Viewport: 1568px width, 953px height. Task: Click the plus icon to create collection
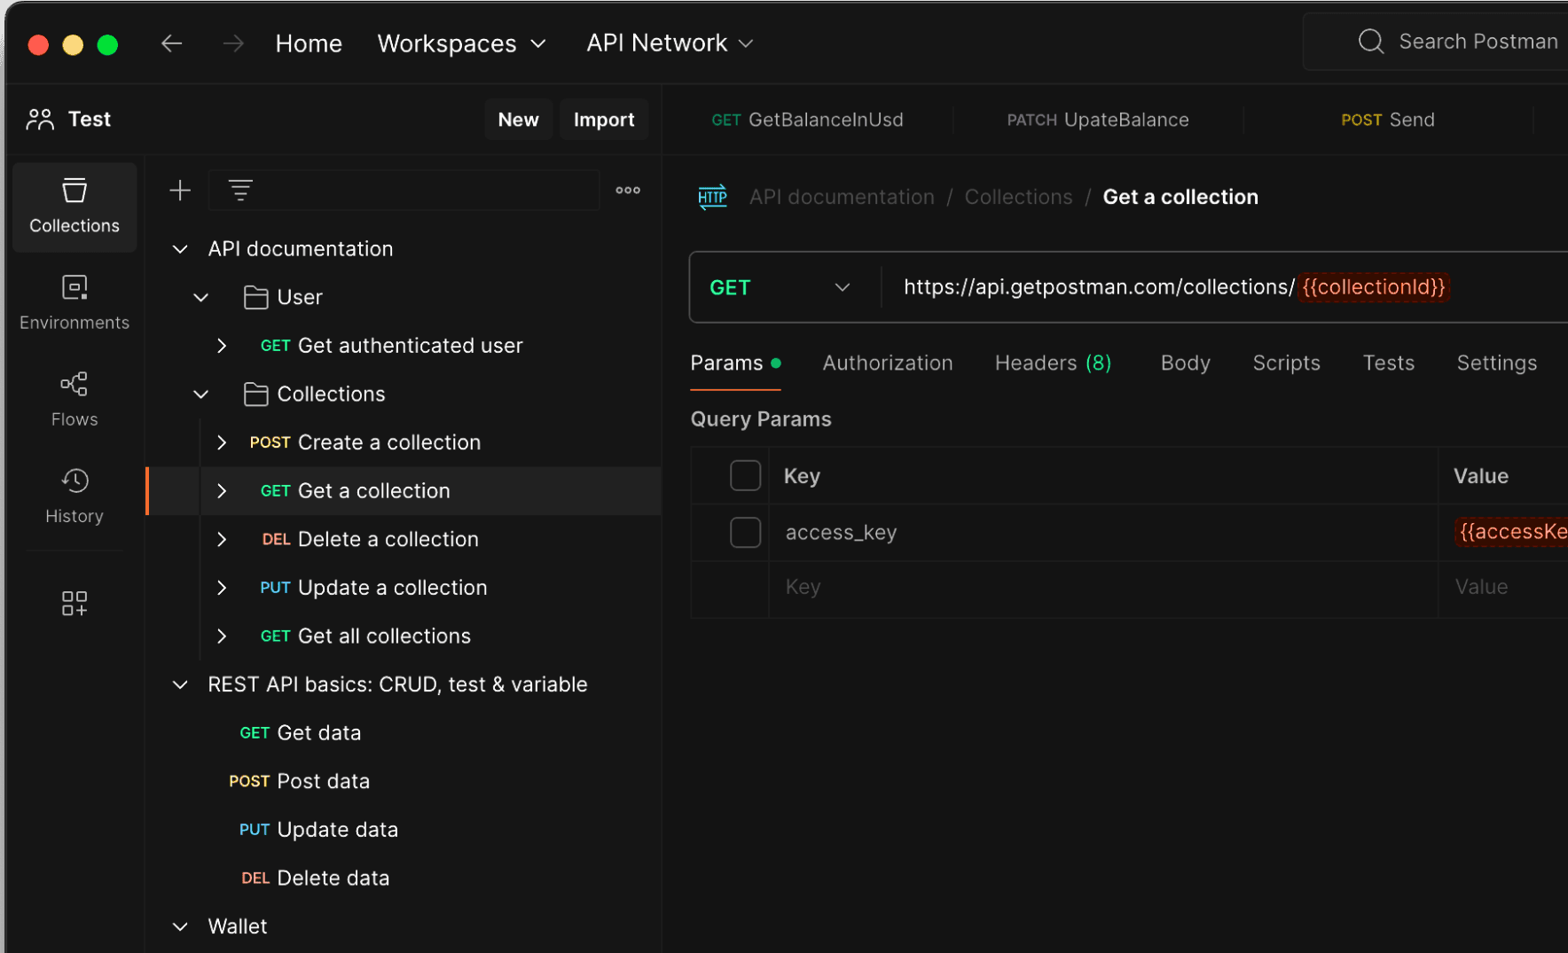click(180, 190)
